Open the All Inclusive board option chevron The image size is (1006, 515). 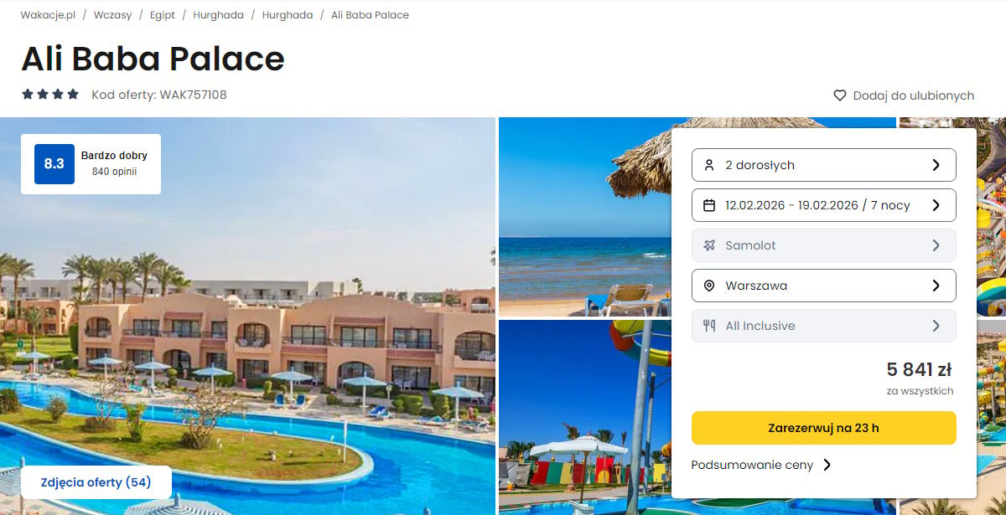936,326
